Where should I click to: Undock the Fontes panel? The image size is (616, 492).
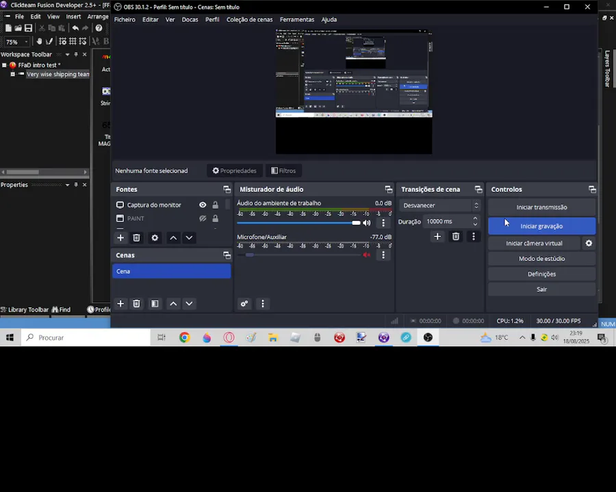(227, 190)
